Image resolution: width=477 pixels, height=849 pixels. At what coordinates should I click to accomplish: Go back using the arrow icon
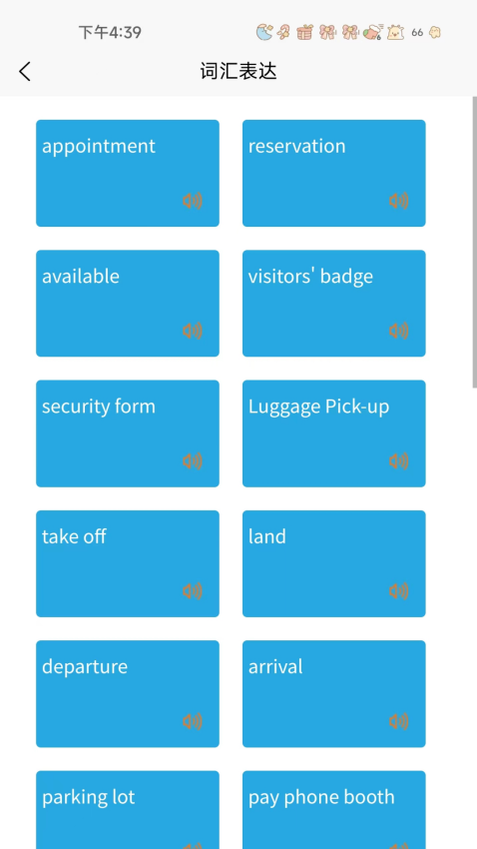[x=25, y=72]
